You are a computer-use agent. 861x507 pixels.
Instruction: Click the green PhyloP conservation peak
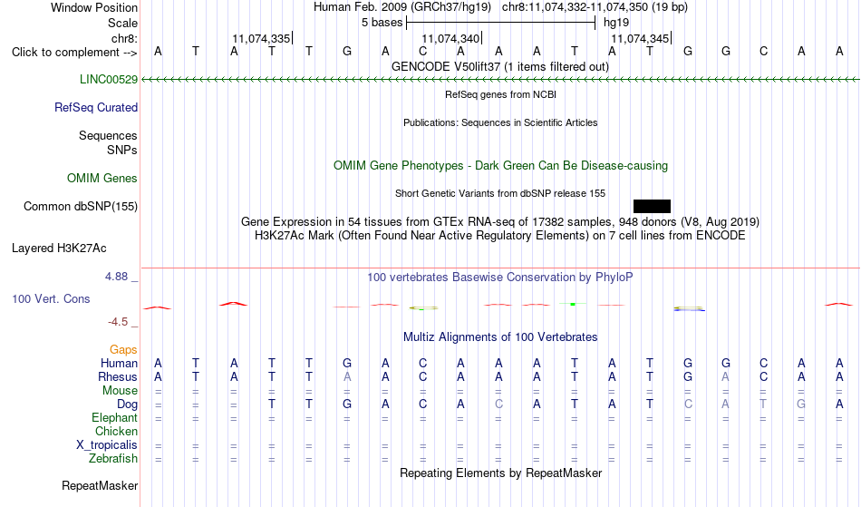(573, 304)
